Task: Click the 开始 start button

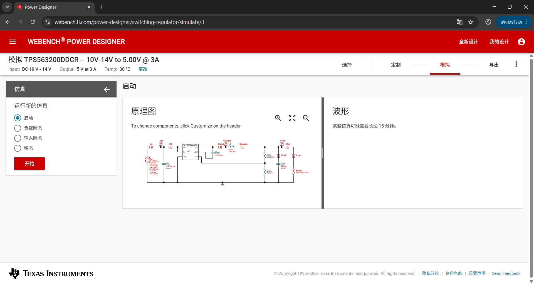Action: pos(29,164)
